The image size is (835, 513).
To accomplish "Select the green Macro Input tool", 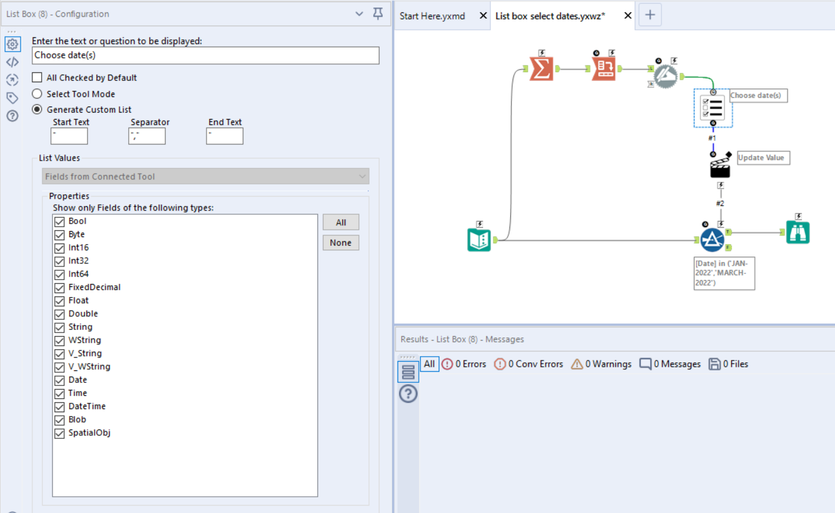I will 479,238.
